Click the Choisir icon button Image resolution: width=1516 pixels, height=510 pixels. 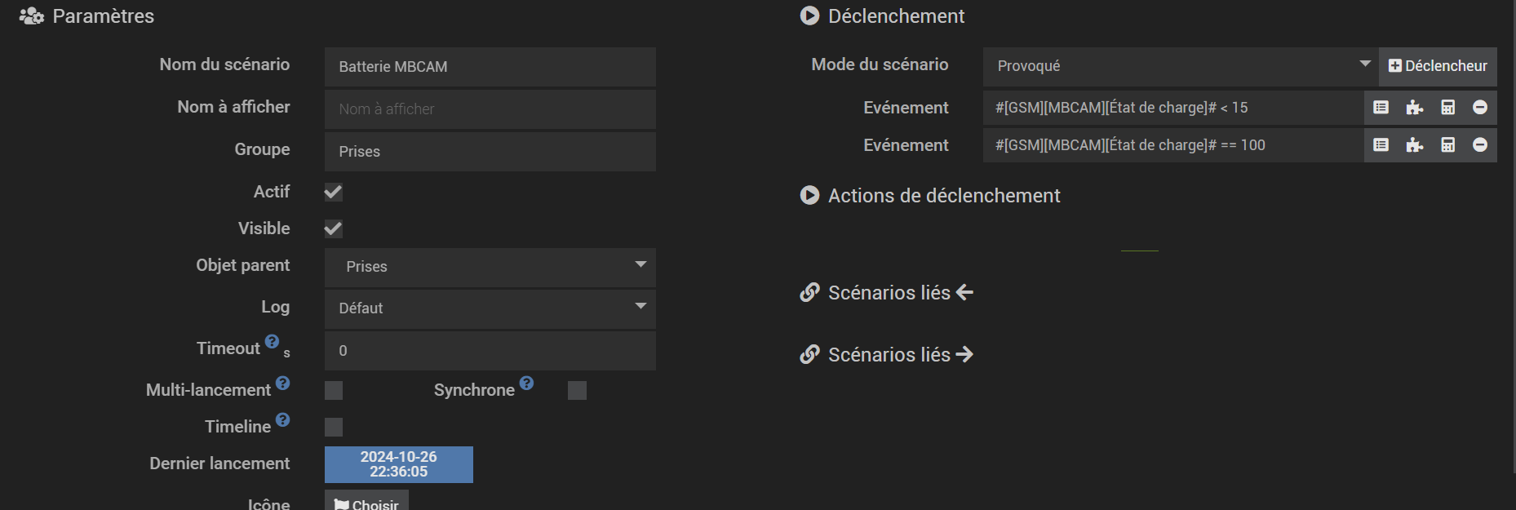(366, 503)
